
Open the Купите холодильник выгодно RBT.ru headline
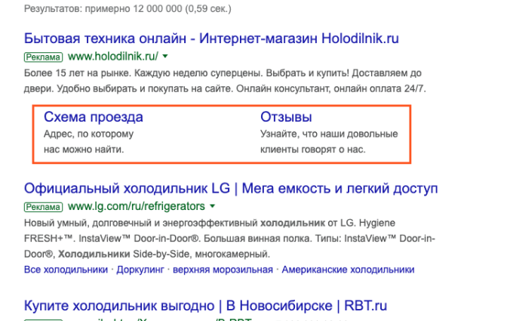click(205, 306)
